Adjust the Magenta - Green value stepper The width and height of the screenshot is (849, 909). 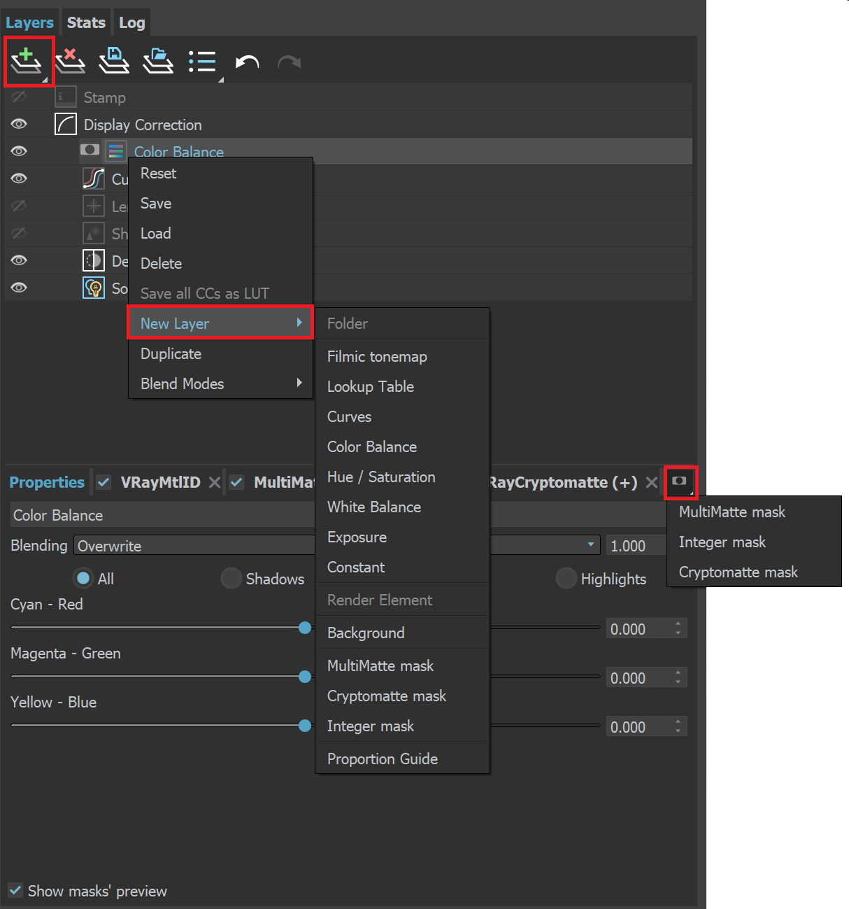pyautogui.click(x=678, y=677)
